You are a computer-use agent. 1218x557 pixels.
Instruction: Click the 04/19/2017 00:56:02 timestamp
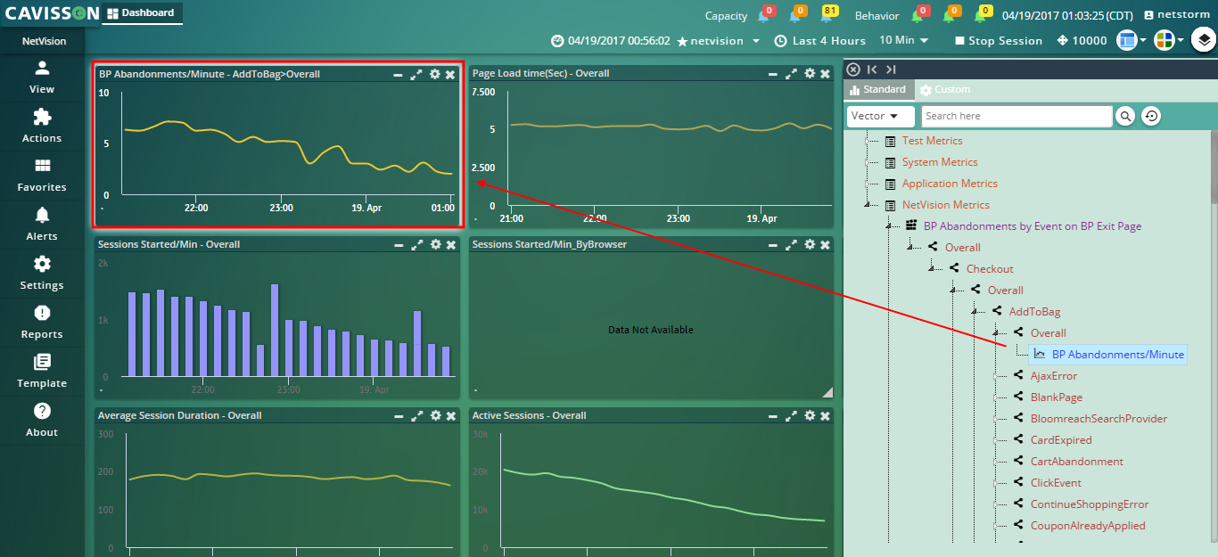(x=610, y=41)
